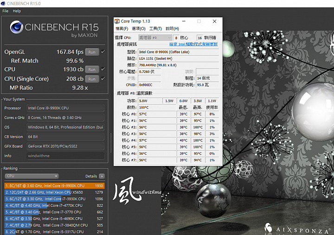Open the Help menu in Cinebench
334x235 pixels.
(x=17, y=11)
